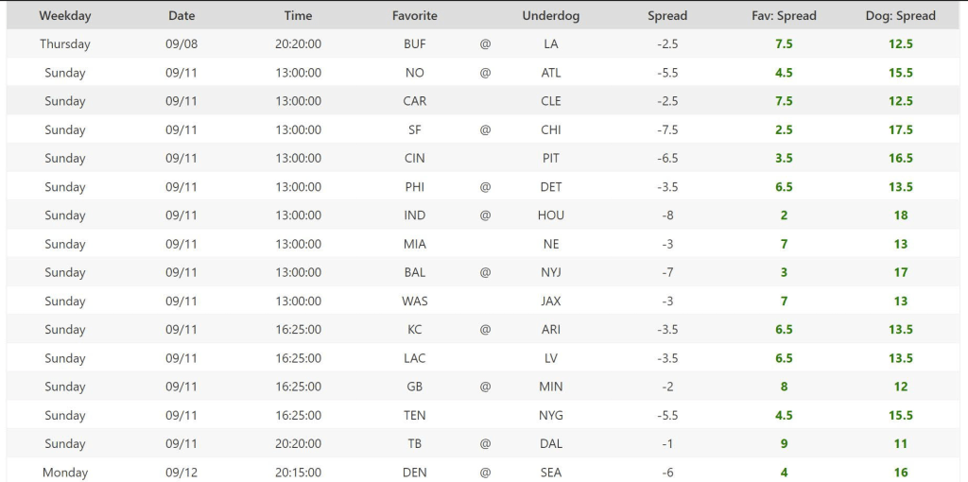Click the Underdog column header
Viewport: 968px width, 482px height.
551,15
